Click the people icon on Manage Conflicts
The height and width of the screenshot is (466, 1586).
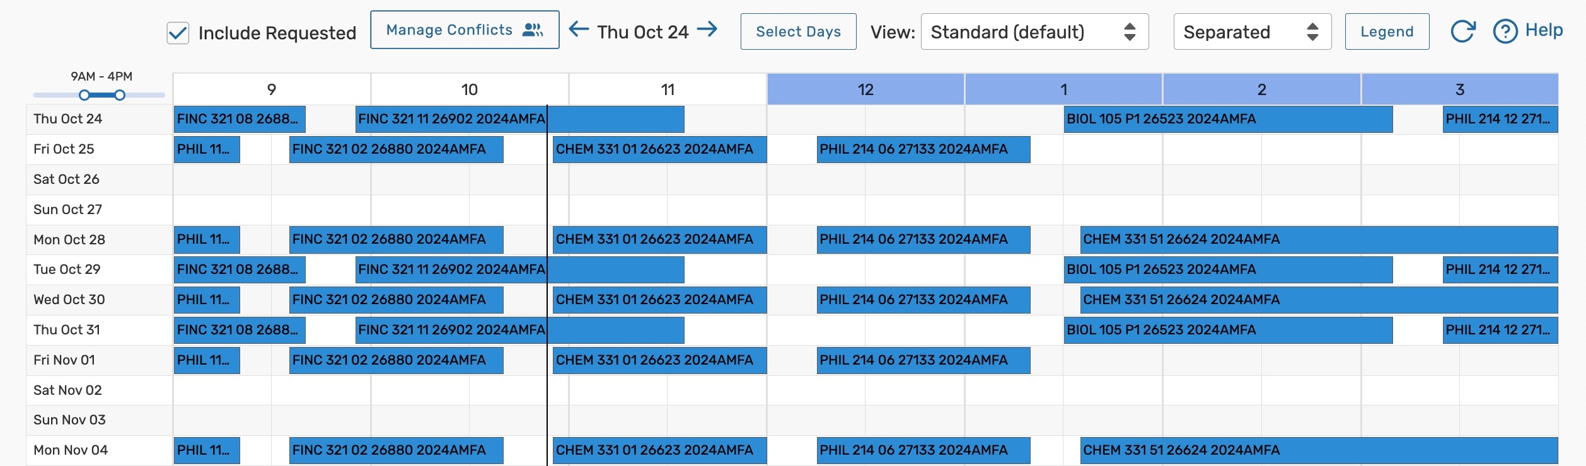(533, 29)
